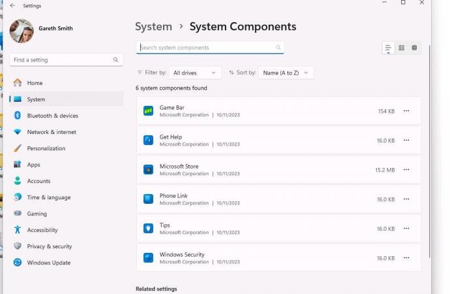Select Windows Update in sidebar
450x294 pixels.
coord(48,263)
